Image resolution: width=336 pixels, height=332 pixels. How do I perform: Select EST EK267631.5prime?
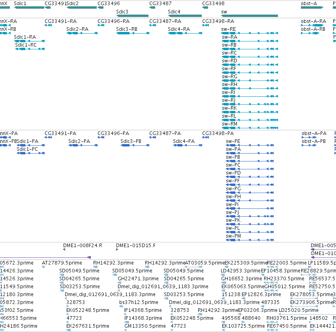coord(69,330)
